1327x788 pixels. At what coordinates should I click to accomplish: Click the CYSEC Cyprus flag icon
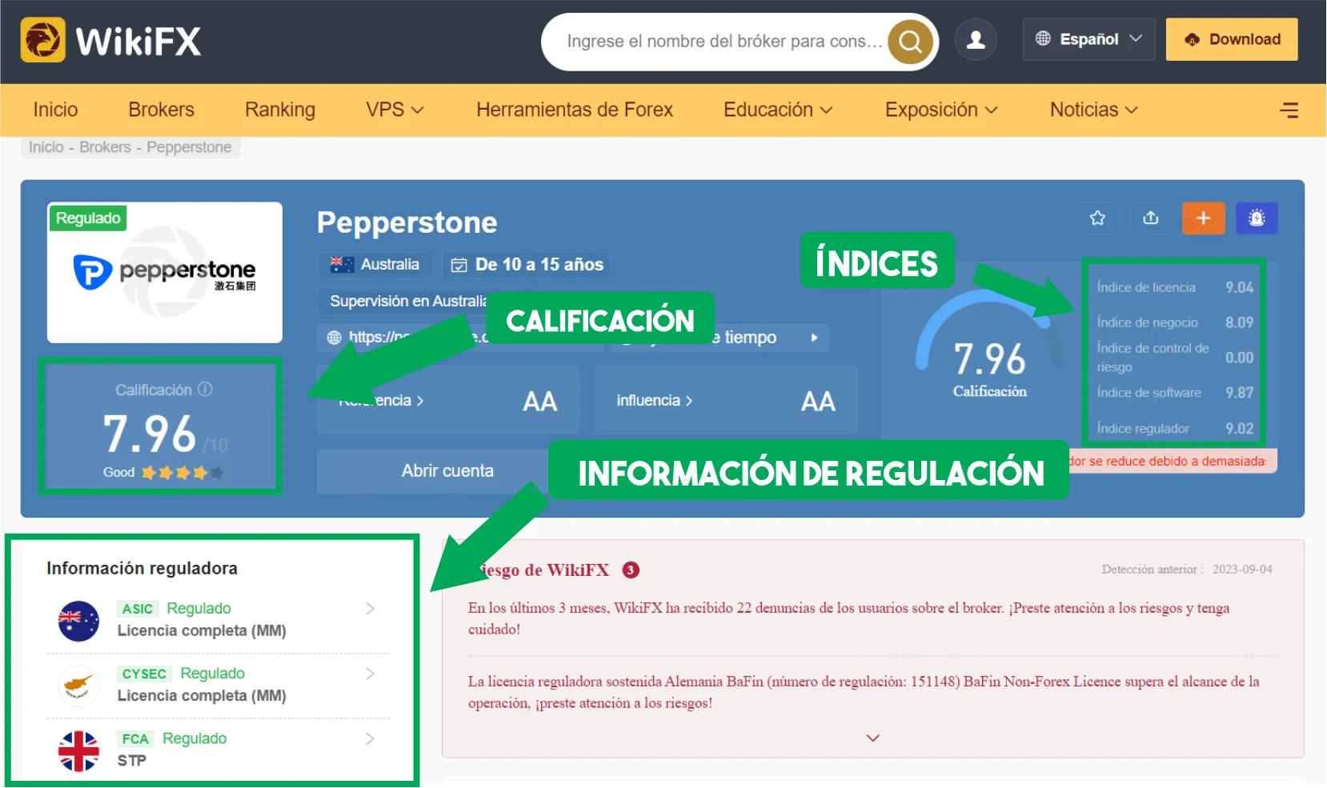pyautogui.click(x=78, y=686)
